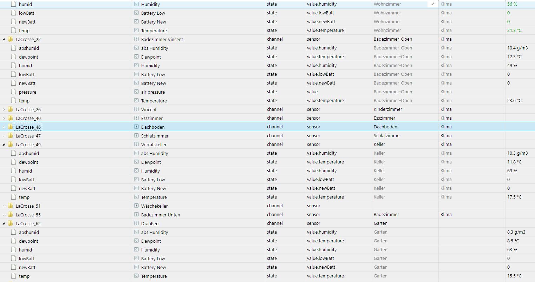Click channel icon beside Vorratskeller
Viewport: 535px width, 282px height.
pyautogui.click(x=137, y=144)
